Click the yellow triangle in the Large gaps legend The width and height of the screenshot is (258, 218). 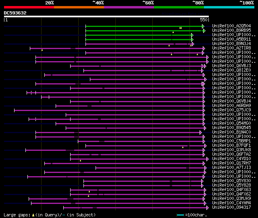point(33,215)
